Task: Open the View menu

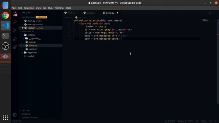Action: (x=39, y=8)
